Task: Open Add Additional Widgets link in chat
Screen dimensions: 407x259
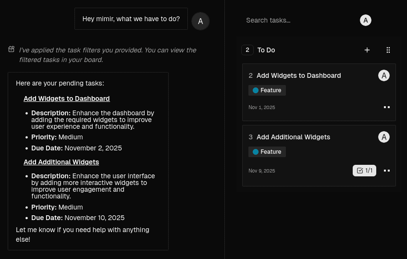Action: coord(61,162)
